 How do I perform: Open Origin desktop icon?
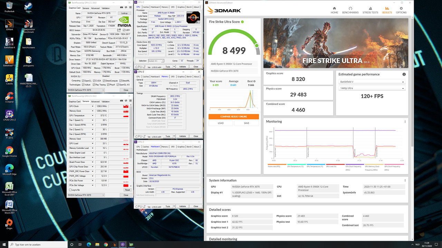coord(9,224)
